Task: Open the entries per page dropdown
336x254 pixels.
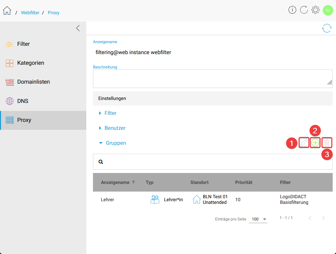Action: pos(258,219)
